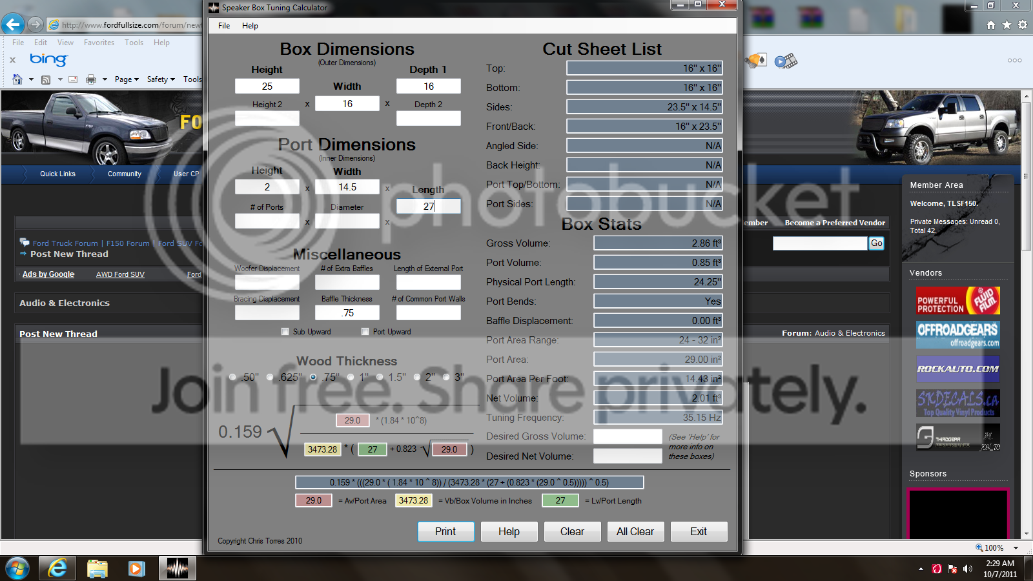
Task: Open the calculator's Help menu
Action: tap(250, 26)
